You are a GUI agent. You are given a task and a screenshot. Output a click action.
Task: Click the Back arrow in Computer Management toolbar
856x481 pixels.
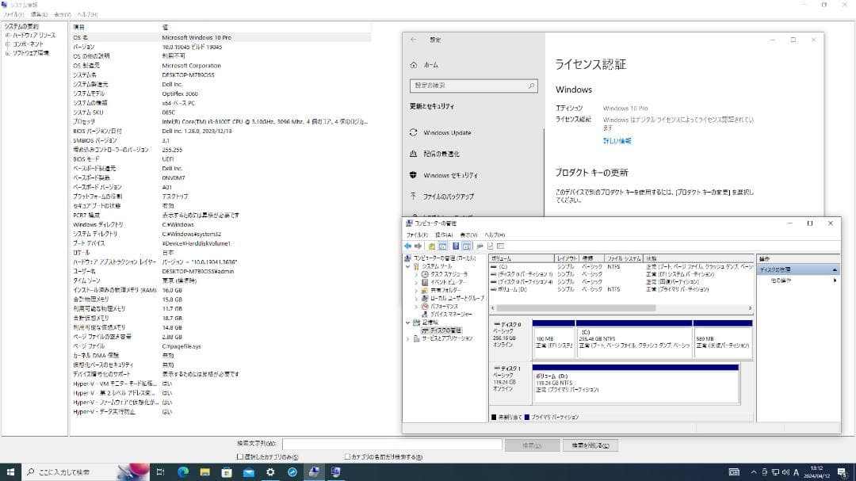[407, 246]
